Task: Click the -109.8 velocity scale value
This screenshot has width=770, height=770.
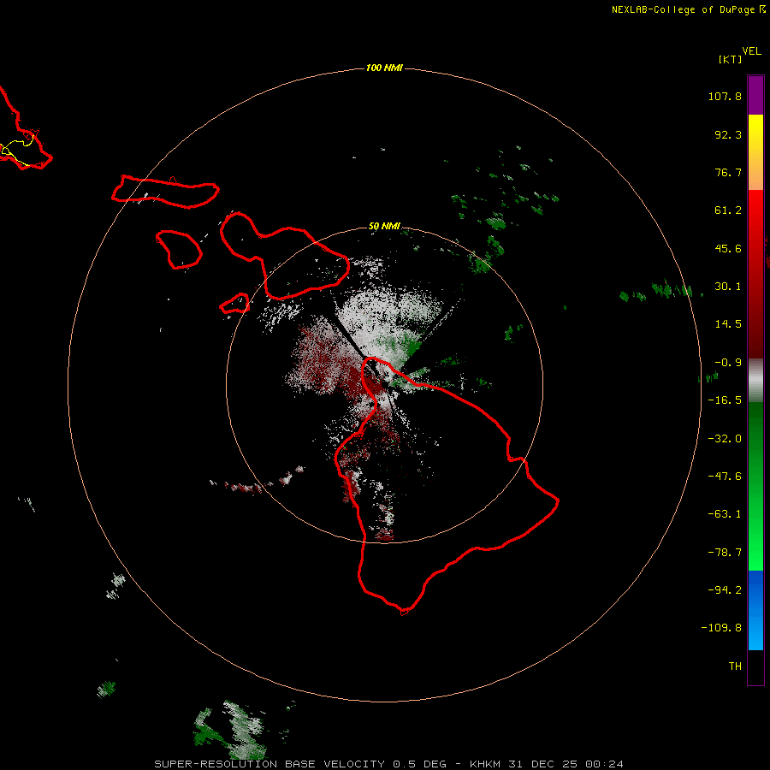Action: click(721, 628)
